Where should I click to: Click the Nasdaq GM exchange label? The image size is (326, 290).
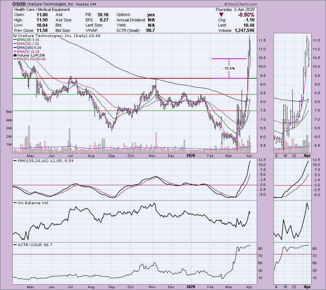86,4
